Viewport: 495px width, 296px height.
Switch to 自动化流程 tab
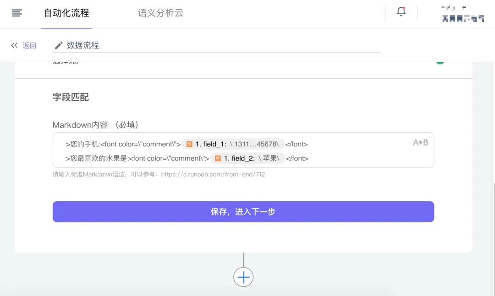[x=66, y=13]
